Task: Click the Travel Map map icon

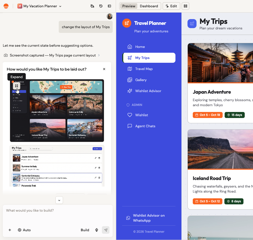Action: point(130,69)
